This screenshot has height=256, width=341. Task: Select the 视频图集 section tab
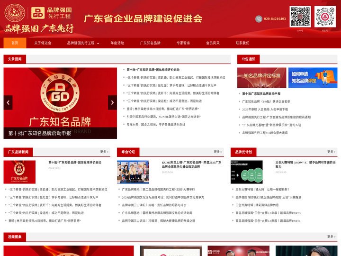(15, 237)
